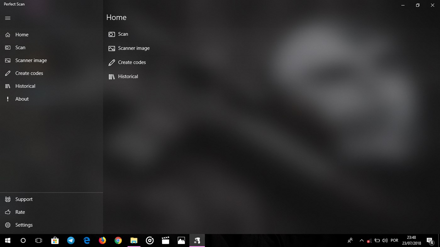Launch Microsoft Edge from taskbar
The width and height of the screenshot is (440, 247).
click(x=87, y=240)
